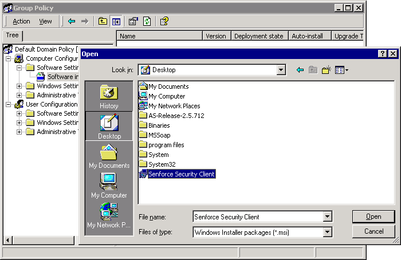Open the Files of type dropdown

point(327,232)
